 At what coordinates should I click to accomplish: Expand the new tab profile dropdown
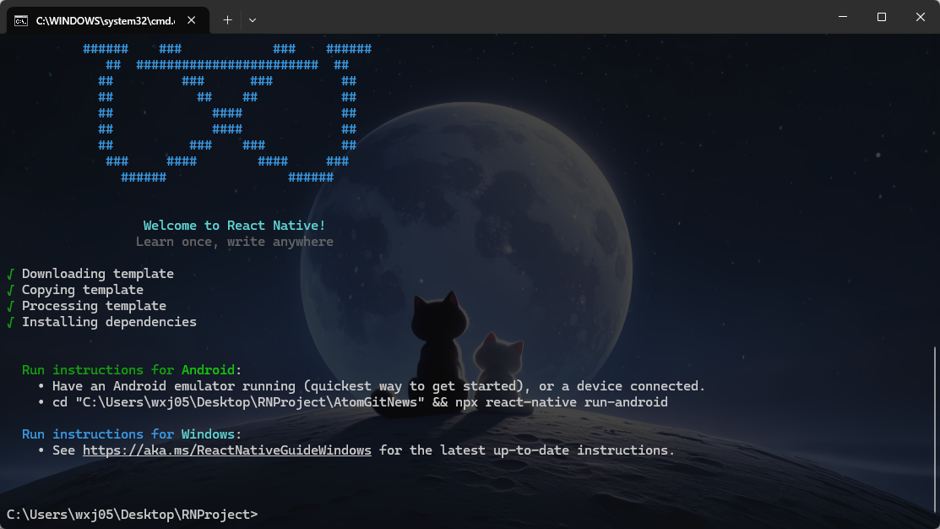pyautogui.click(x=253, y=20)
